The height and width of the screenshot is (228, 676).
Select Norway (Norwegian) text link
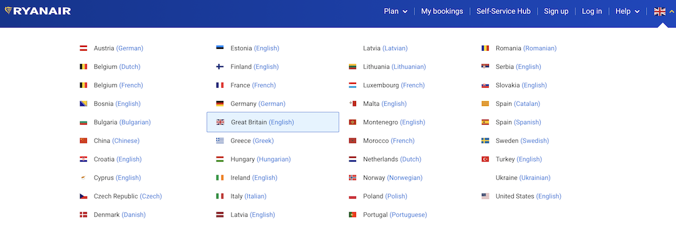(392, 178)
